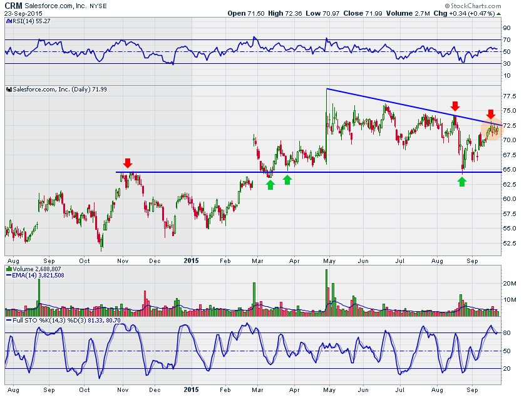
Task: Click the 'High 72.36' quote value
Action: 285,13
